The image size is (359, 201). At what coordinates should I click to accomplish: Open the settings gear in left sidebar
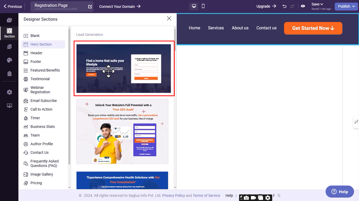tap(9, 92)
